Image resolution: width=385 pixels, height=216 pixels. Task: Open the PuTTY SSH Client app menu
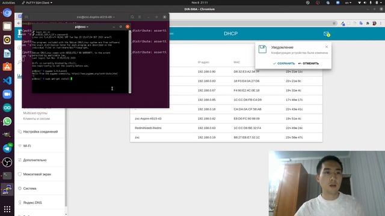(x=37, y=2)
